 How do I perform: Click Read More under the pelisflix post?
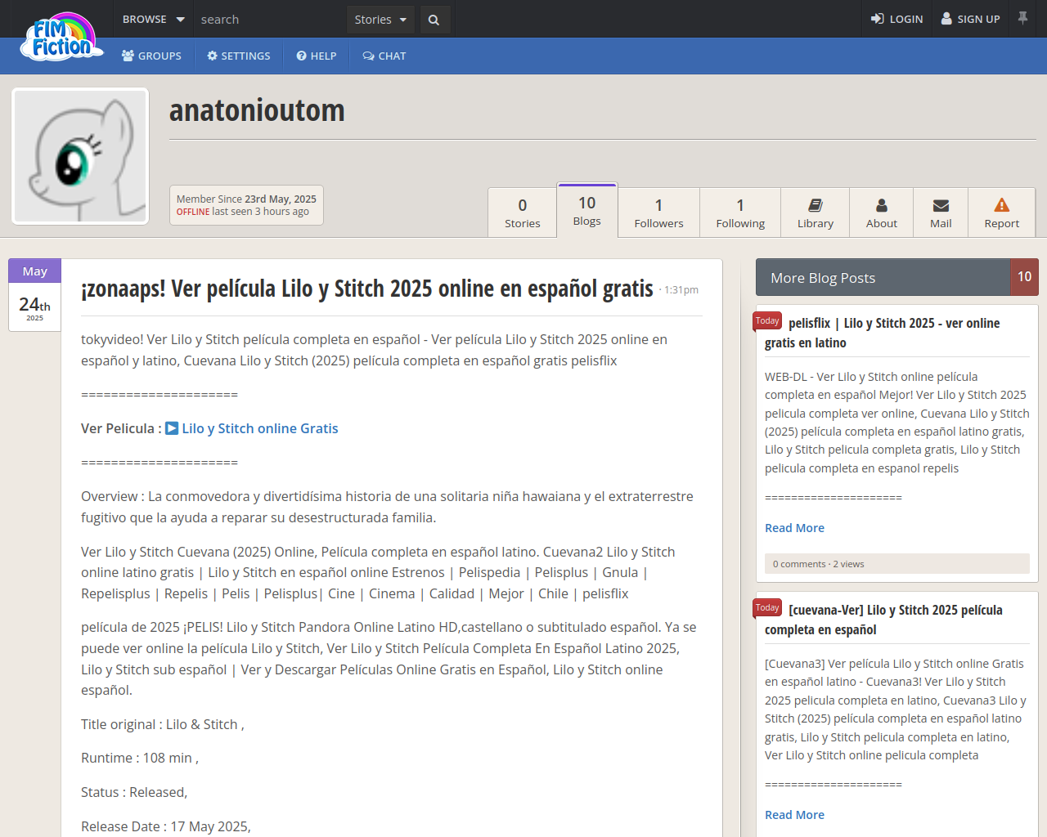tap(794, 528)
